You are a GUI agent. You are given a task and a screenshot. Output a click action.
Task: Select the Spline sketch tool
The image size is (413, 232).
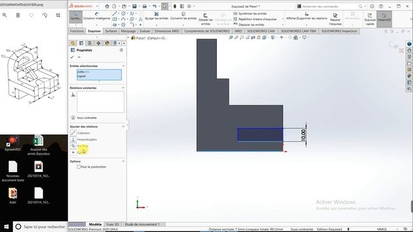[x=132, y=14]
